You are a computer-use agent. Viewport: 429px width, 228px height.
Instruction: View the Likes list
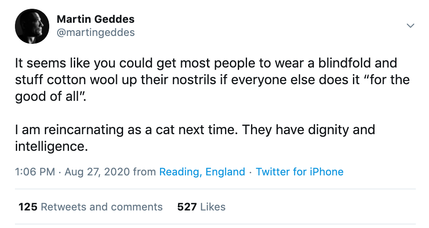(212, 207)
